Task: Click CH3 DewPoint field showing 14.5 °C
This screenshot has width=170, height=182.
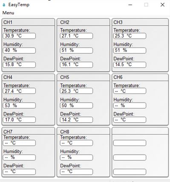Action: [130, 65]
